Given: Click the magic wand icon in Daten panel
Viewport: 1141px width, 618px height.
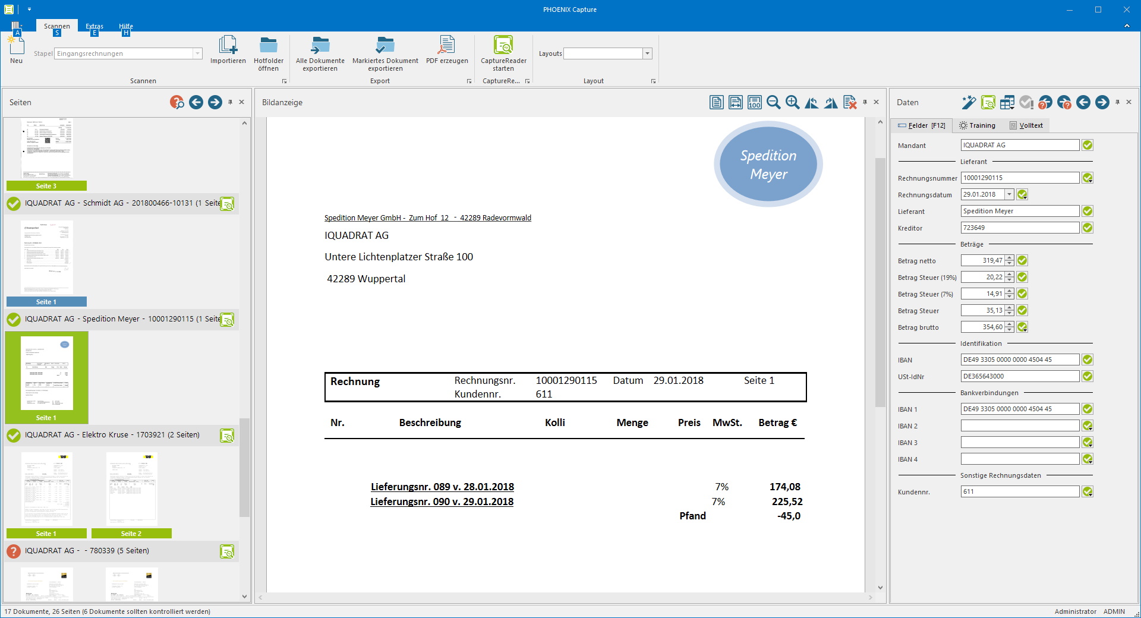Looking at the screenshot, I should click(x=969, y=102).
